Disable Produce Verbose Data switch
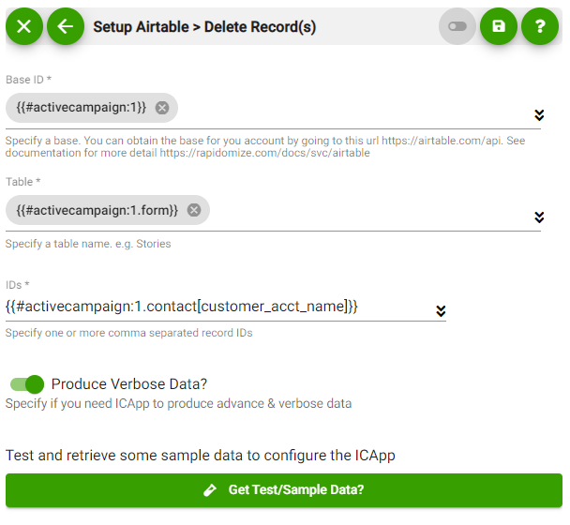The width and height of the screenshot is (570, 525). [x=27, y=384]
